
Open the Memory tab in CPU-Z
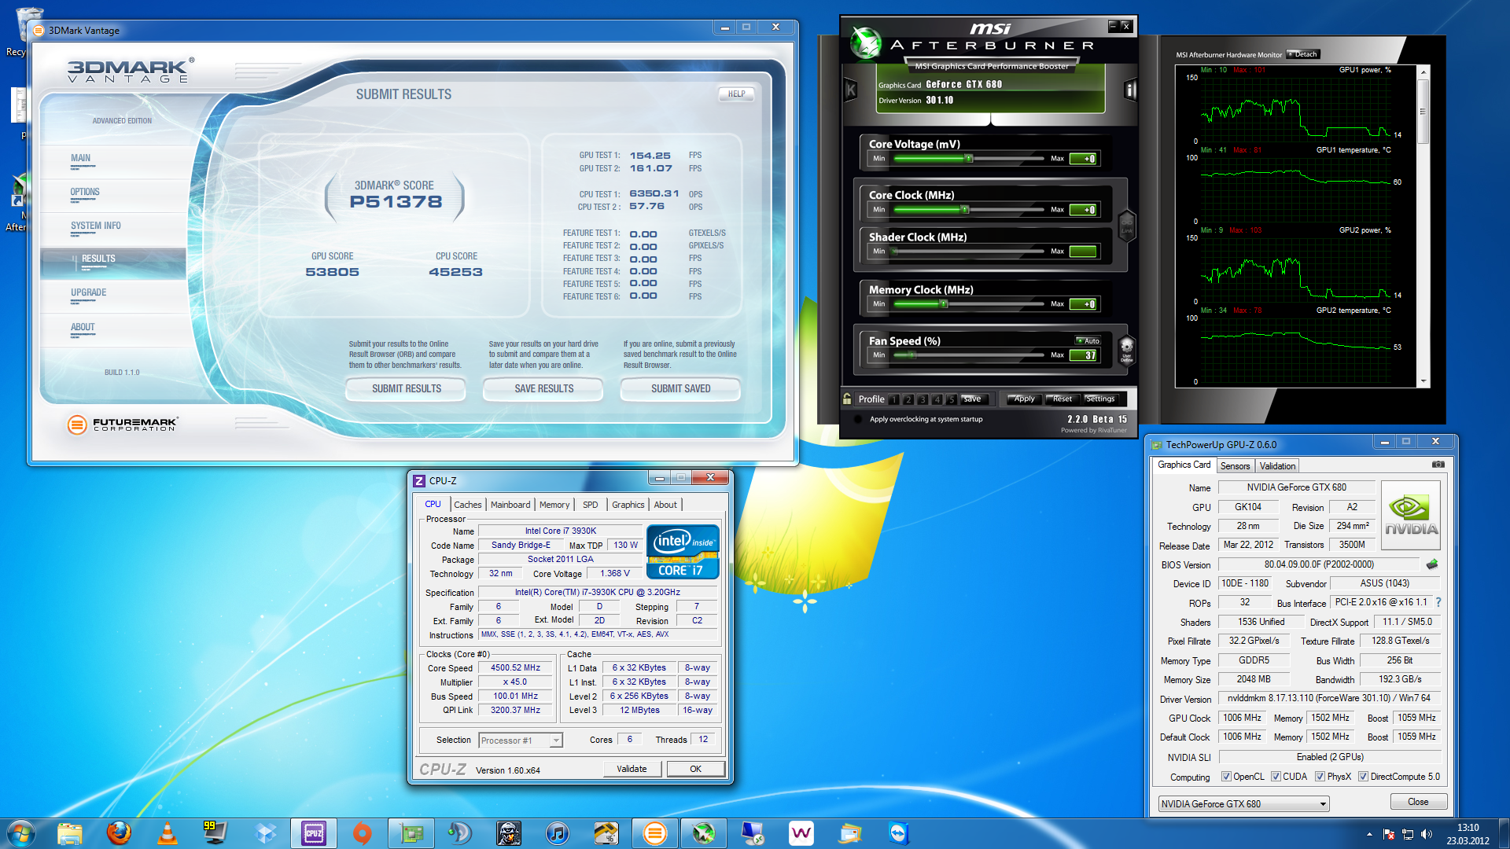554,505
